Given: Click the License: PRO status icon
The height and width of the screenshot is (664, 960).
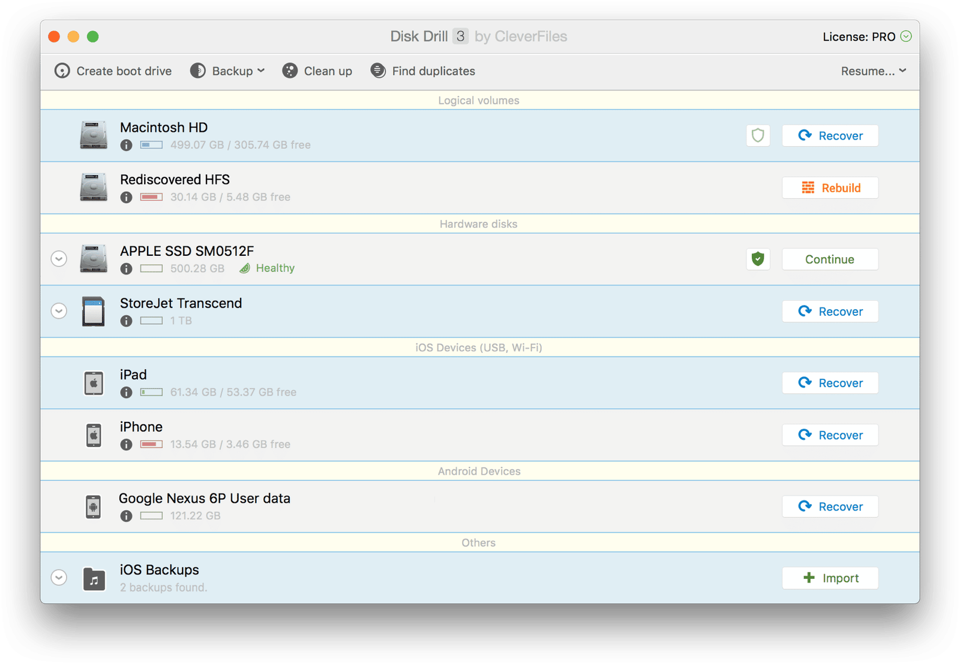Looking at the screenshot, I should (x=906, y=37).
